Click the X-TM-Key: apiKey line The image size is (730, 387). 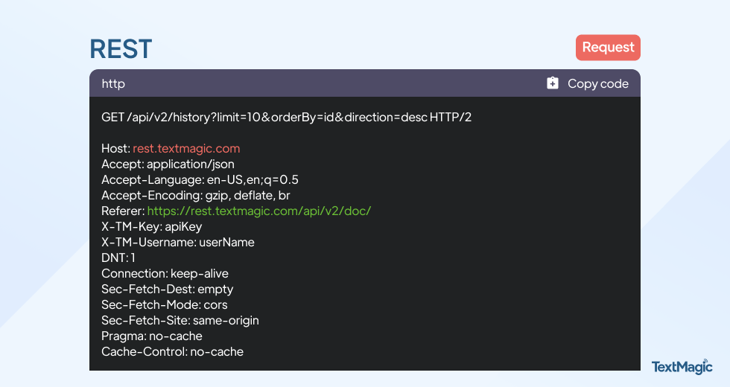(x=152, y=226)
